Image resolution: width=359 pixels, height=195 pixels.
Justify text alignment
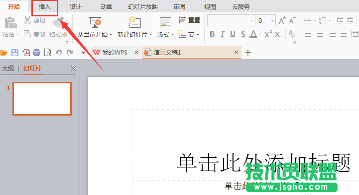344,34
